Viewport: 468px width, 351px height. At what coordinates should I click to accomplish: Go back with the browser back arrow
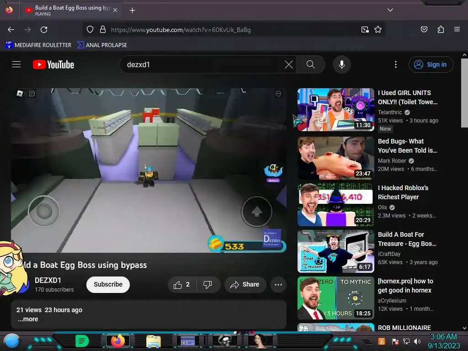(x=11, y=30)
